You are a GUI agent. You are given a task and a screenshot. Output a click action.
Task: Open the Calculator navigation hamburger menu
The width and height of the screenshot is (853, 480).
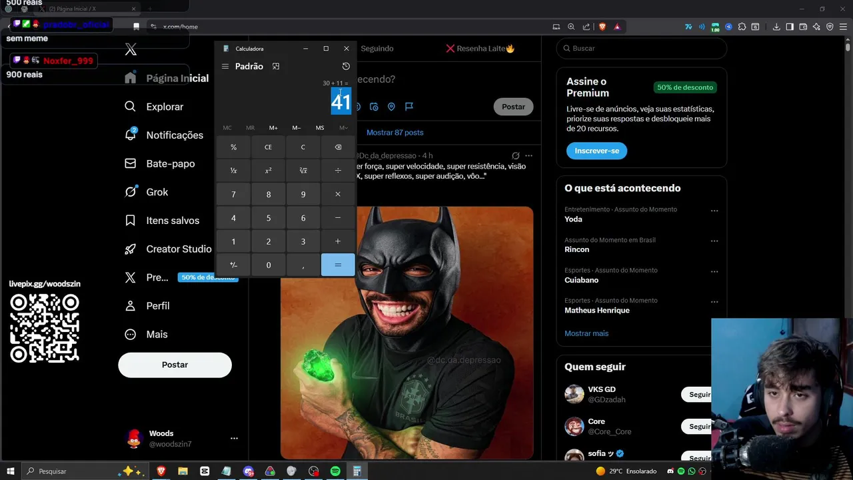(x=225, y=67)
